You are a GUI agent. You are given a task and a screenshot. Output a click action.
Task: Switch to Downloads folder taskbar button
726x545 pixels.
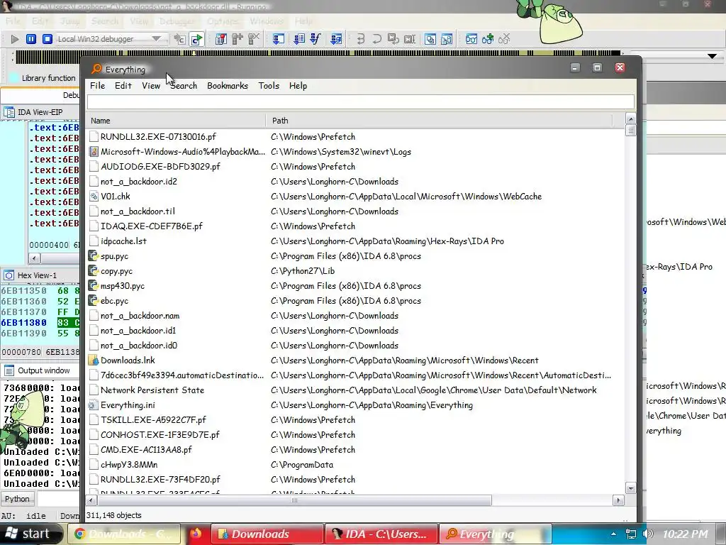pyautogui.click(x=267, y=534)
